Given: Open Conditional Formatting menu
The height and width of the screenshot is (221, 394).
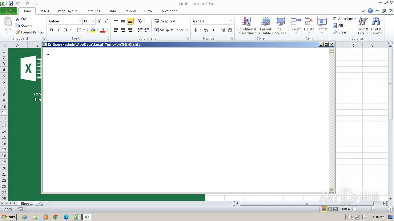Looking at the screenshot, I should coord(246,26).
